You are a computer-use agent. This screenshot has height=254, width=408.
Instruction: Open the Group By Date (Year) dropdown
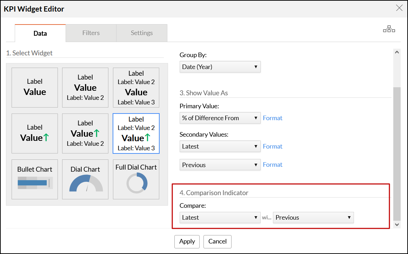click(x=220, y=67)
